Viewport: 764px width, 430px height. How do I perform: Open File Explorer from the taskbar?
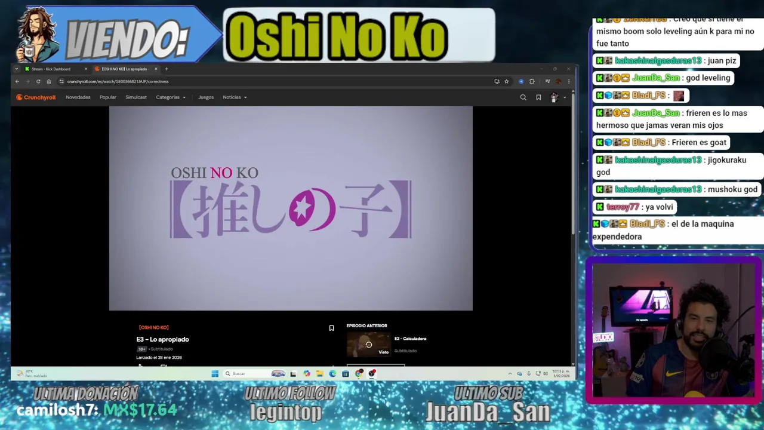(320, 374)
